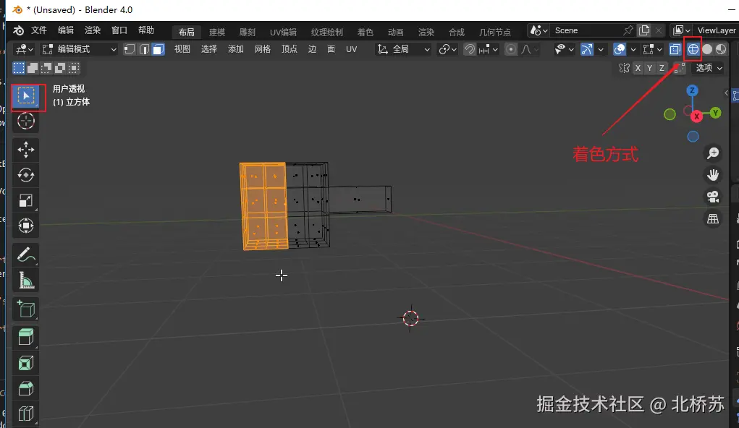The image size is (739, 428).
Task: Create a new scene button
Action: click(644, 30)
